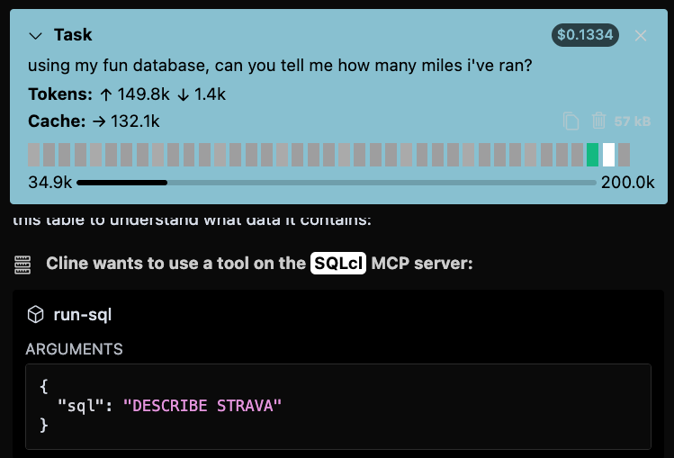Click the tokens up-arrow icon
674x458 pixels.
coord(104,94)
